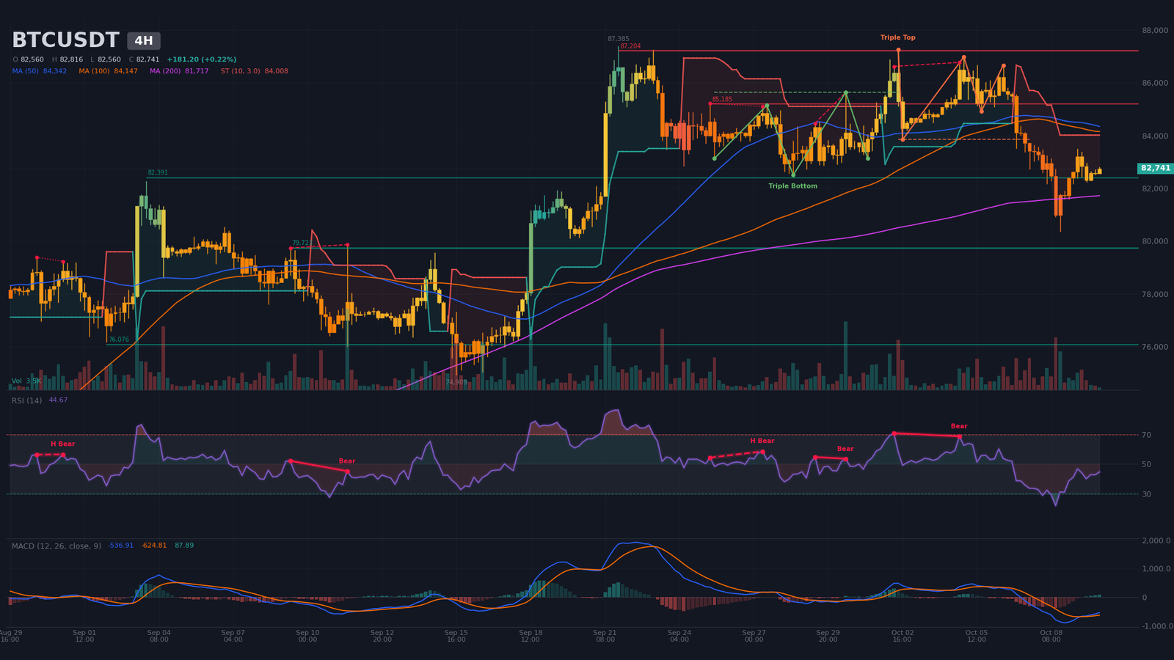Select the Sep 15 16:00 time label
The width and height of the screenshot is (1174, 660).
(x=456, y=637)
